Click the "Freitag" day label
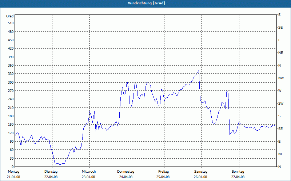Viewport: 291px width, 181px height. 163,172
